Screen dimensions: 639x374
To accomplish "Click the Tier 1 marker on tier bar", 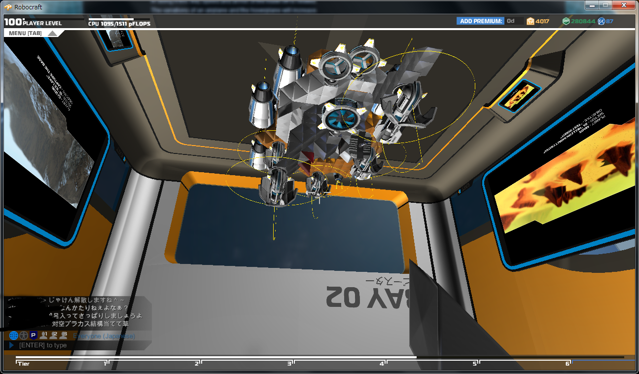I will 106,364.
